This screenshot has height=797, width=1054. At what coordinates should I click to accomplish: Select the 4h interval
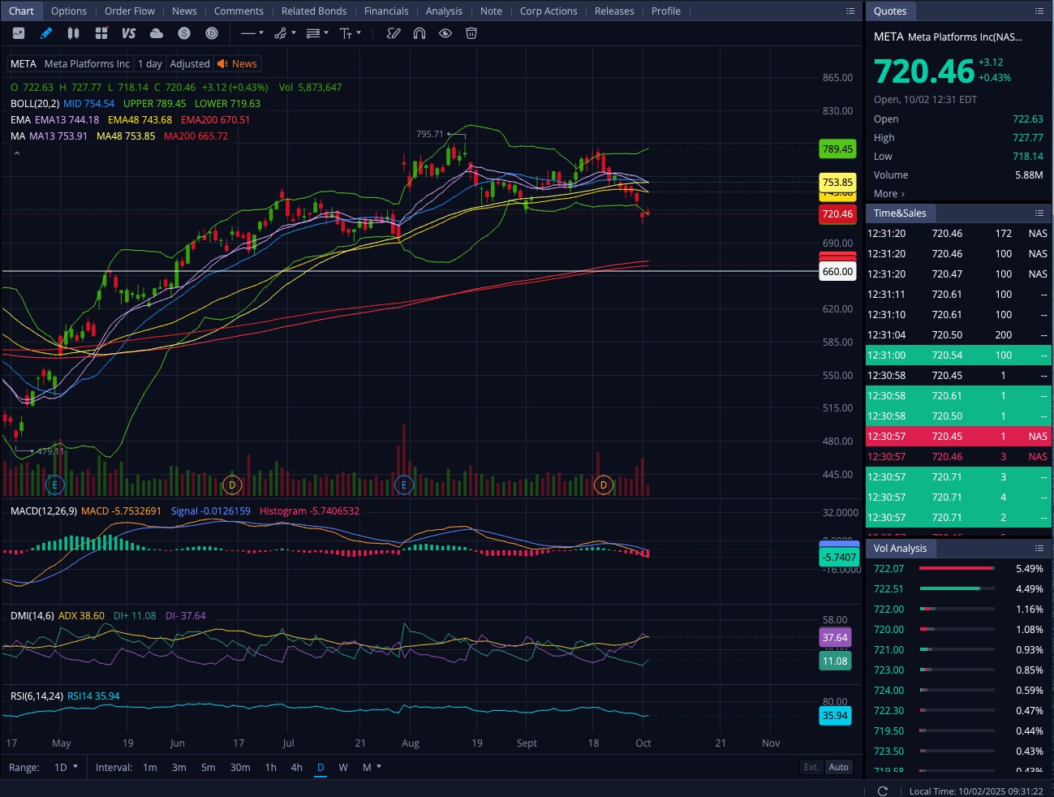point(297,767)
